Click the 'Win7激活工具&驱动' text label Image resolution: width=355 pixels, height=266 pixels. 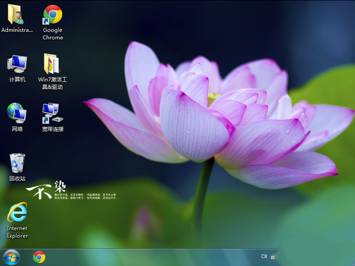(x=53, y=83)
